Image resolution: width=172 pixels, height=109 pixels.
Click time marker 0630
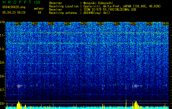[165, 23]
